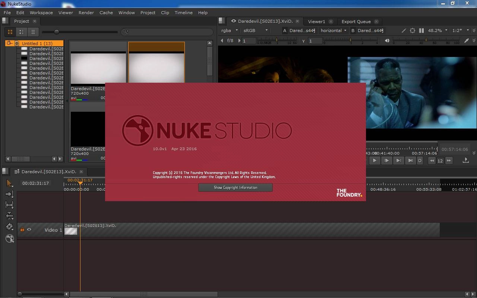Adjust the audio volume slider in viewer
The height and width of the screenshot is (298, 477).
coord(426,41)
